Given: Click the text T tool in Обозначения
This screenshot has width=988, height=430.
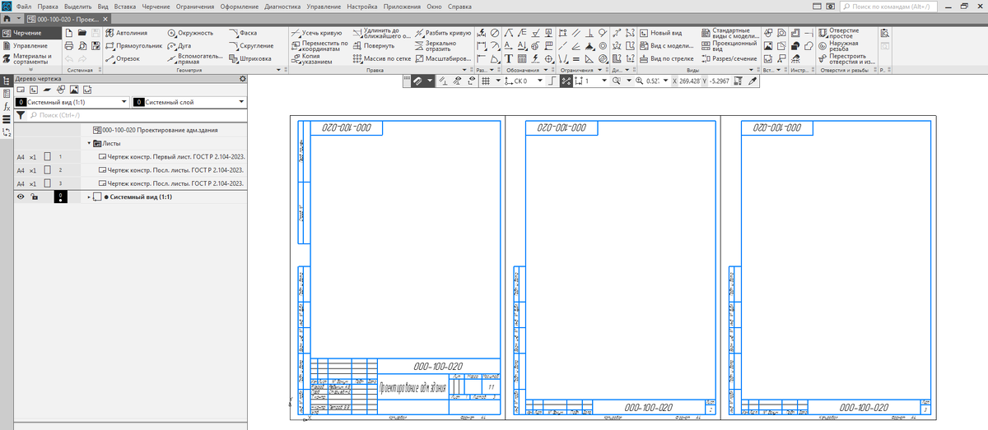Looking at the screenshot, I should (510, 59).
